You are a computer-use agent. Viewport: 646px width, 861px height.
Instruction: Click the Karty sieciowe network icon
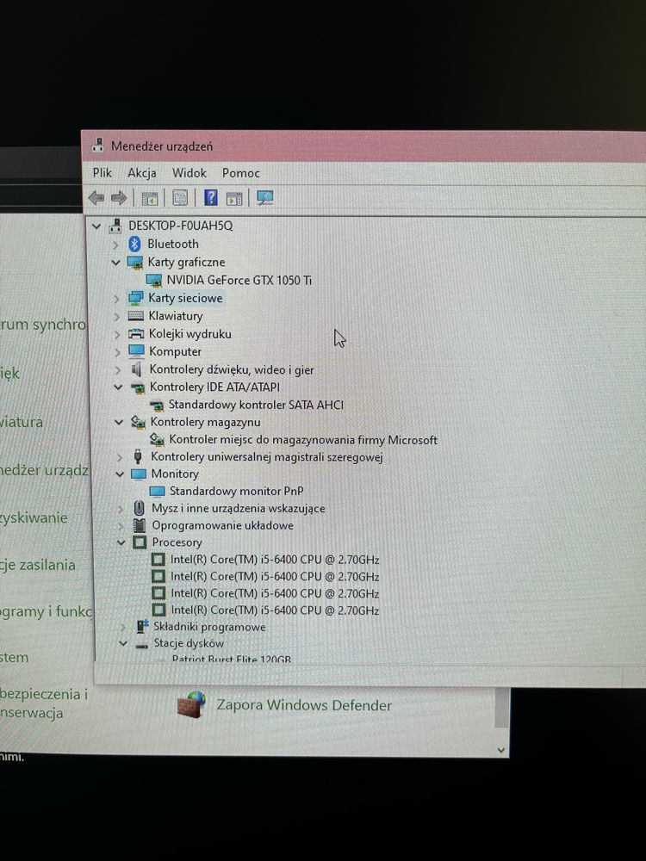136,298
